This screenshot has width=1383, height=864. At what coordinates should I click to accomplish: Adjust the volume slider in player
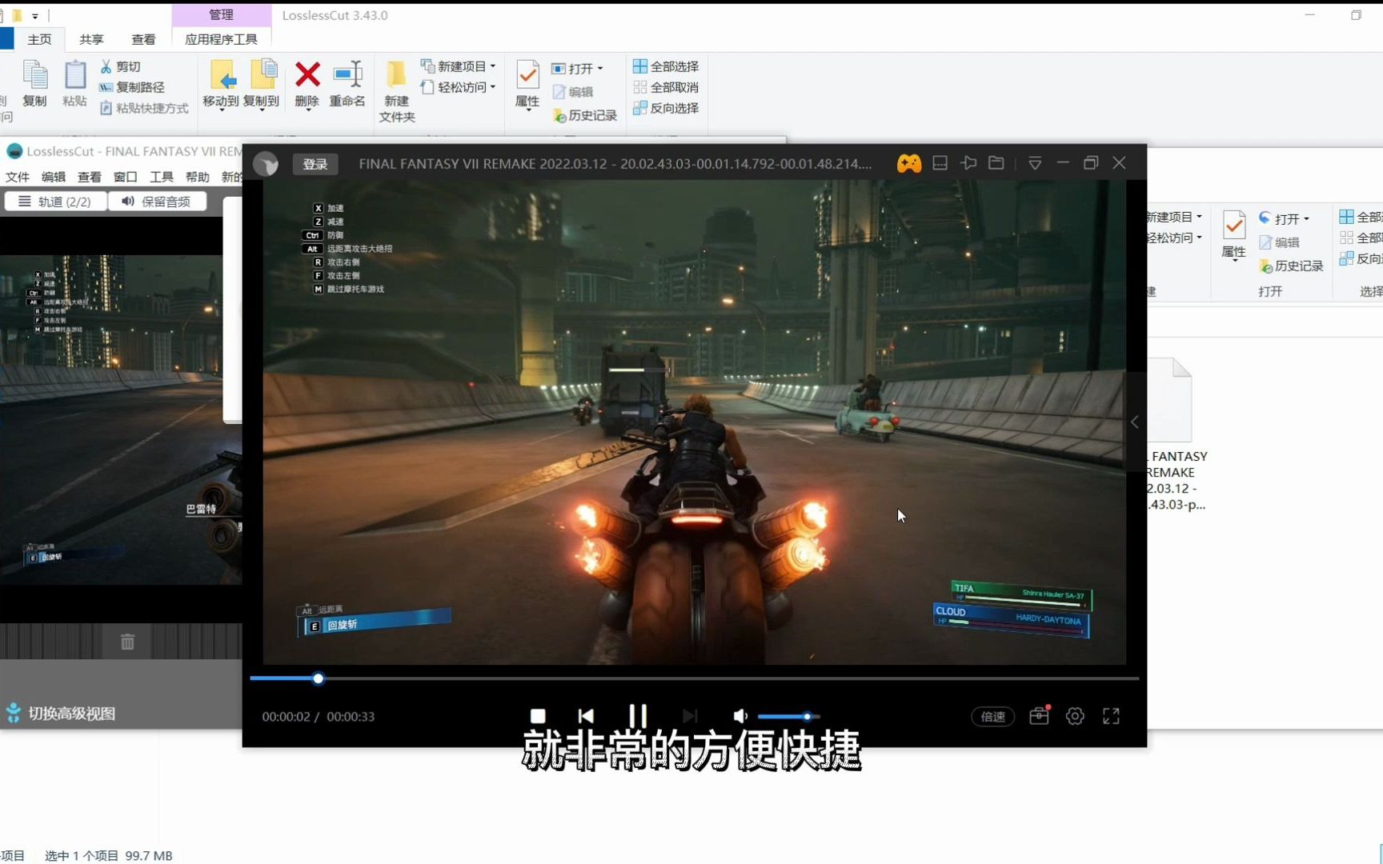788,717
